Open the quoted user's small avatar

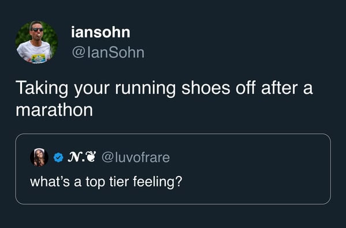tap(39, 157)
